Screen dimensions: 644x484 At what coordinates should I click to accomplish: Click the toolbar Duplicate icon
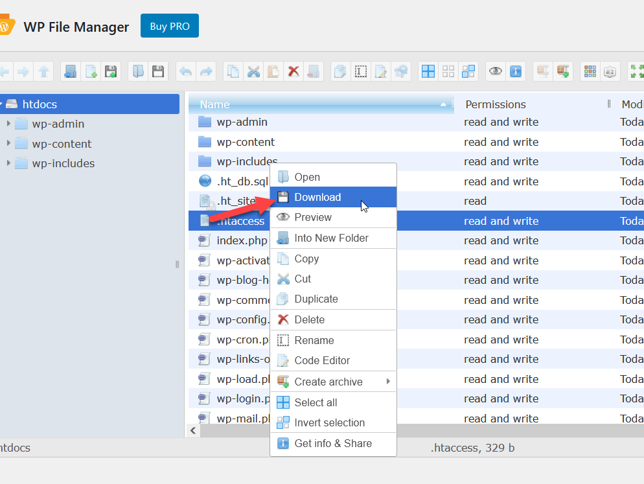pyautogui.click(x=341, y=72)
